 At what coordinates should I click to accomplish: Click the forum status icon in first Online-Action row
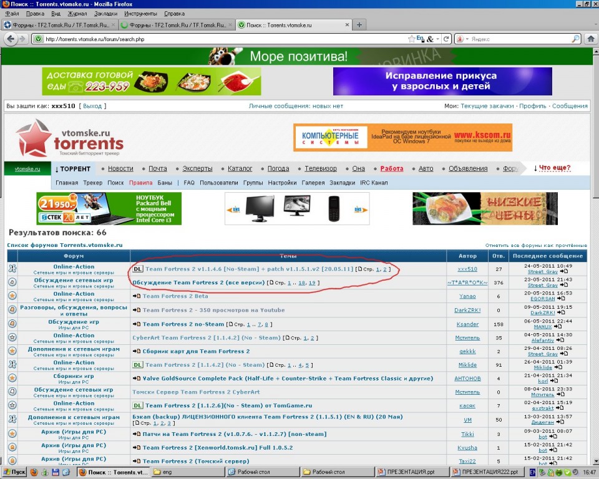(x=12, y=269)
